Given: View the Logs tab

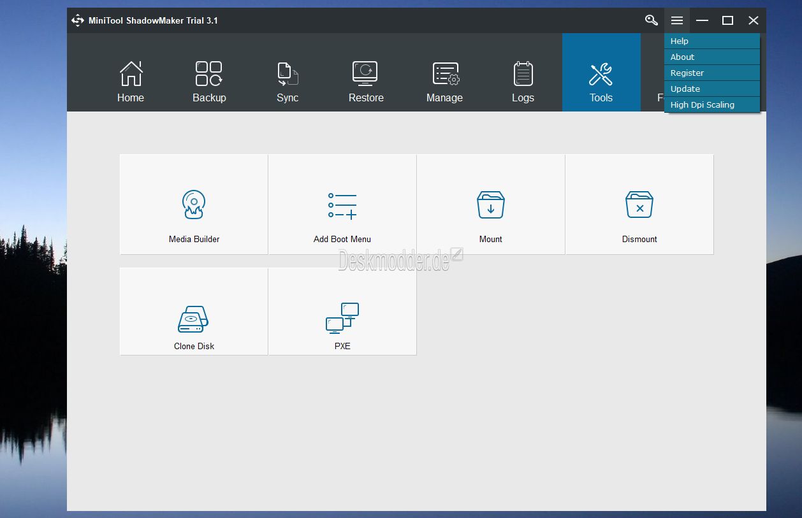Looking at the screenshot, I should (523, 82).
